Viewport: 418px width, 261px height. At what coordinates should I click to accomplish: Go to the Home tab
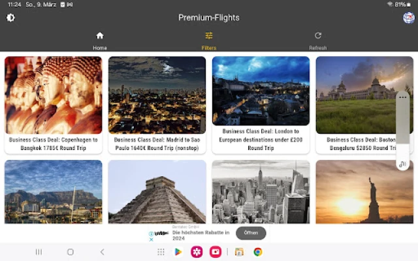100,40
